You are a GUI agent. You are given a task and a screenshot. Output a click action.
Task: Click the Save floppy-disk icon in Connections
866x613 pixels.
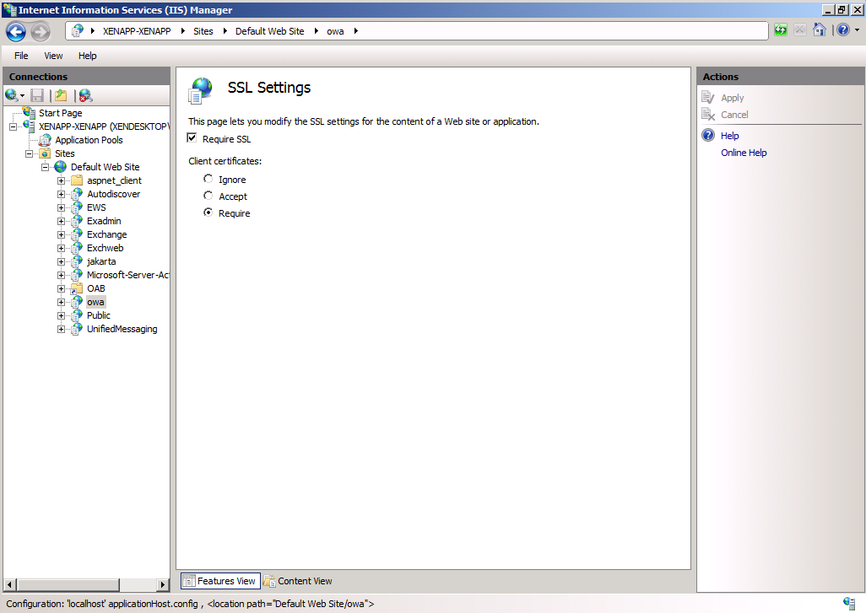37,95
